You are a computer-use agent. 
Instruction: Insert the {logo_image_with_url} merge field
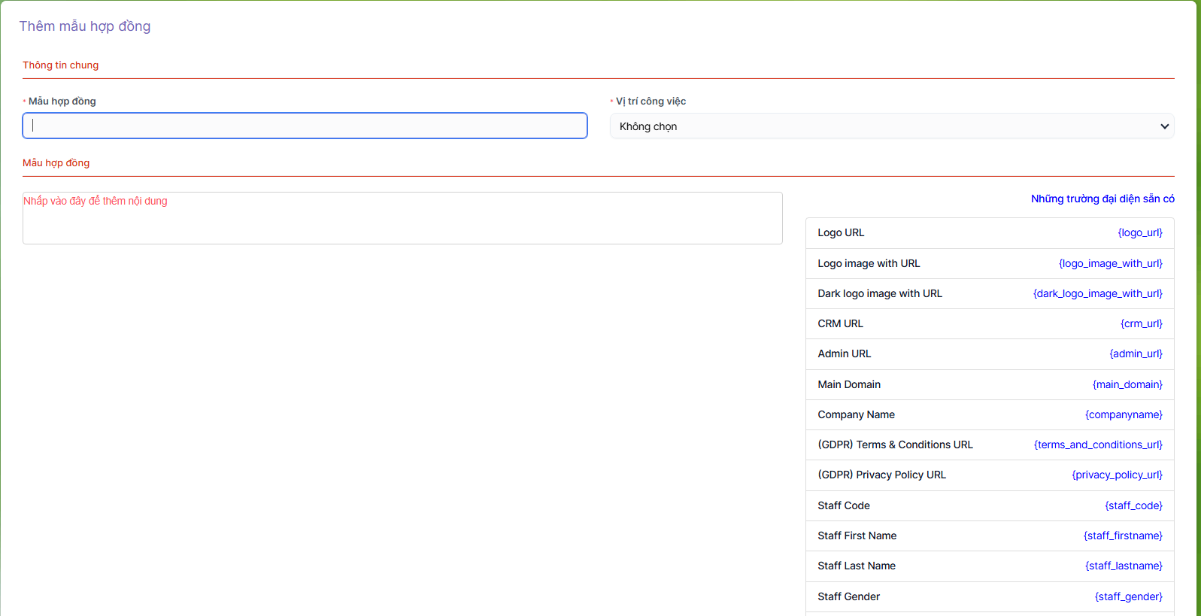pyautogui.click(x=1110, y=263)
